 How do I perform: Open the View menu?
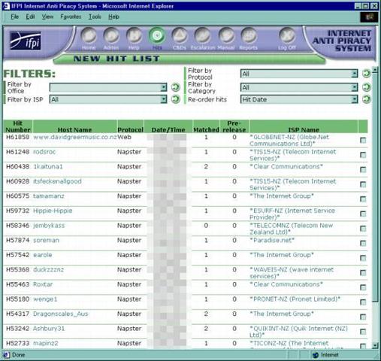click(47, 17)
